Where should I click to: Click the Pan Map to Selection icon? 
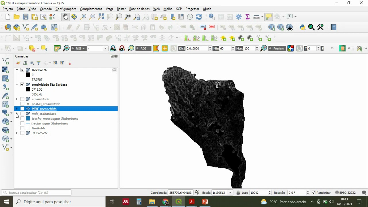click(x=74, y=17)
